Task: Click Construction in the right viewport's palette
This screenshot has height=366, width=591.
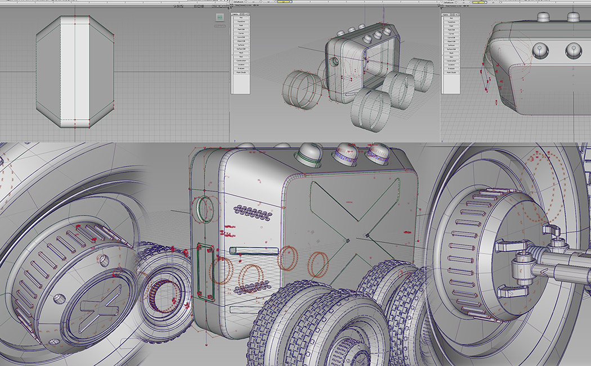Action: [x=451, y=61]
